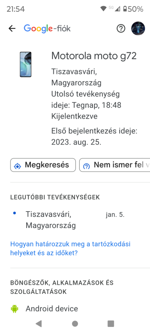Screen dimensions: 150x334
Task: Tap the locate target icon in Megkeresés
Action: pyautogui.click(x=17, y=166)
